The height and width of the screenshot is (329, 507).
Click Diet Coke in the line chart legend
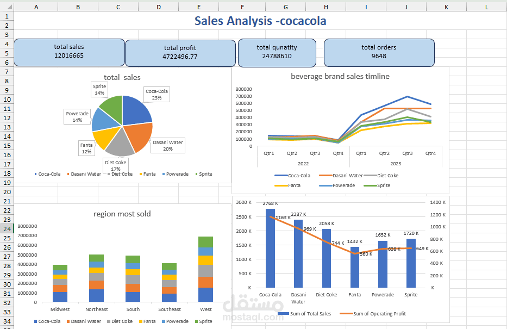pos(381,176)
